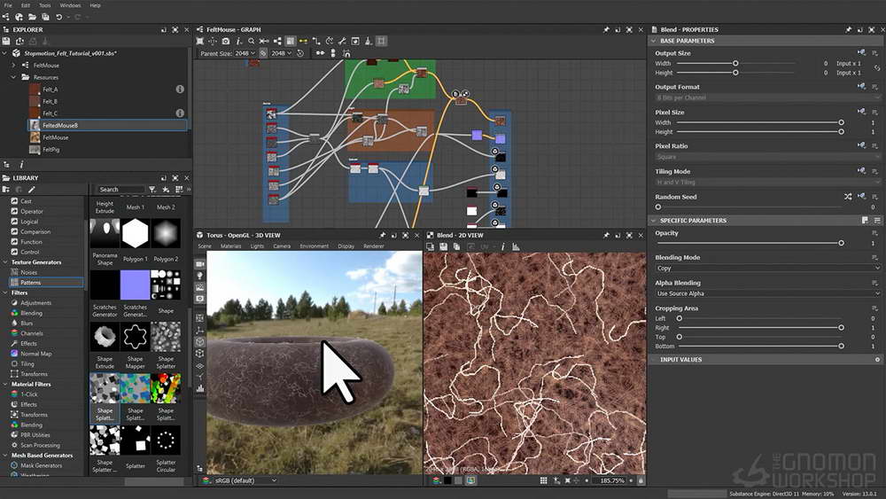Expand the FeltMouse tree item
Image resolution: width=886 pixels, height=499 pixels.
click(13, 66)
